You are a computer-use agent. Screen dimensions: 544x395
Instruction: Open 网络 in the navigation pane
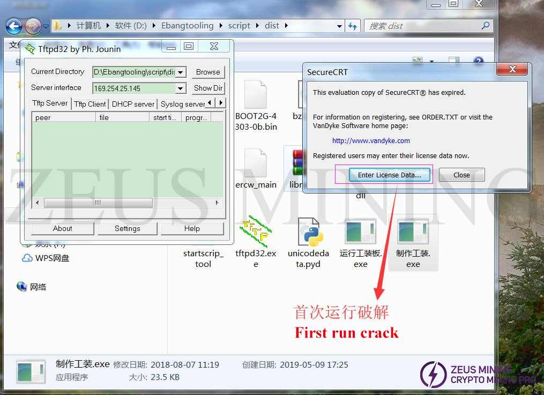[x=38, y=287]
